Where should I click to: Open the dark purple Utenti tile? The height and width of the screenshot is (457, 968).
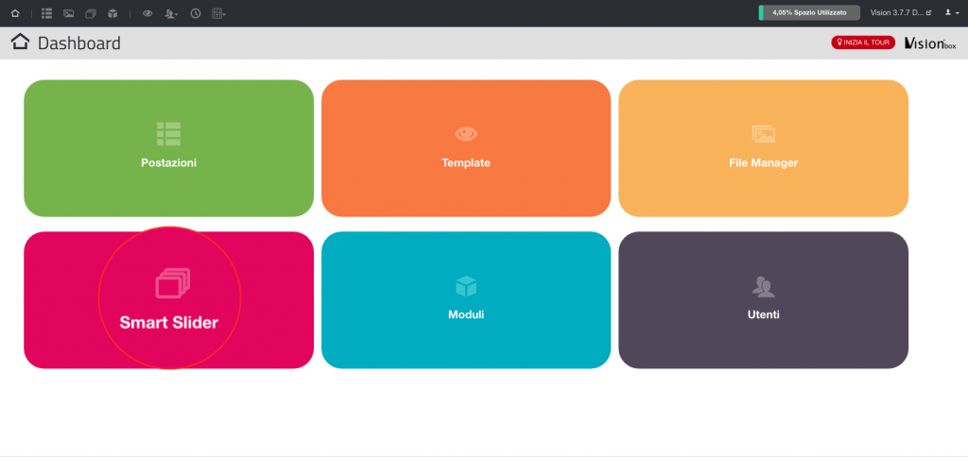(763, 300)
